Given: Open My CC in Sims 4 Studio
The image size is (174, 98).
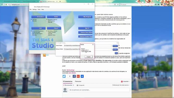Looking at the screenshot, I should (85, 28).
